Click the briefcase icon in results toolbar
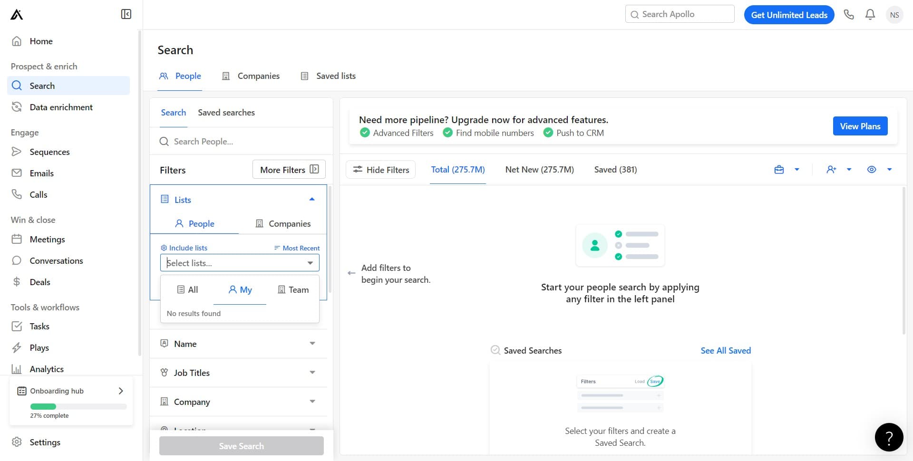The image size is (913, 461). (779, 170)
